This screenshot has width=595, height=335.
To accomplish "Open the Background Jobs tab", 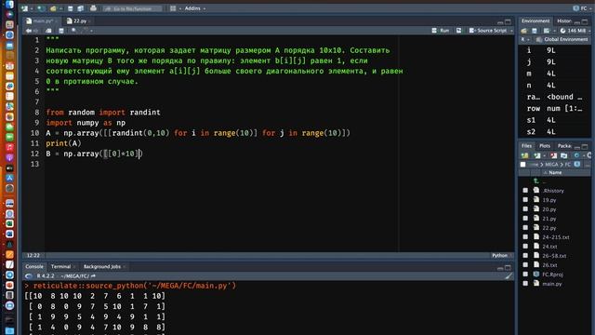I will pyautogui.click(x=102, y=267).
